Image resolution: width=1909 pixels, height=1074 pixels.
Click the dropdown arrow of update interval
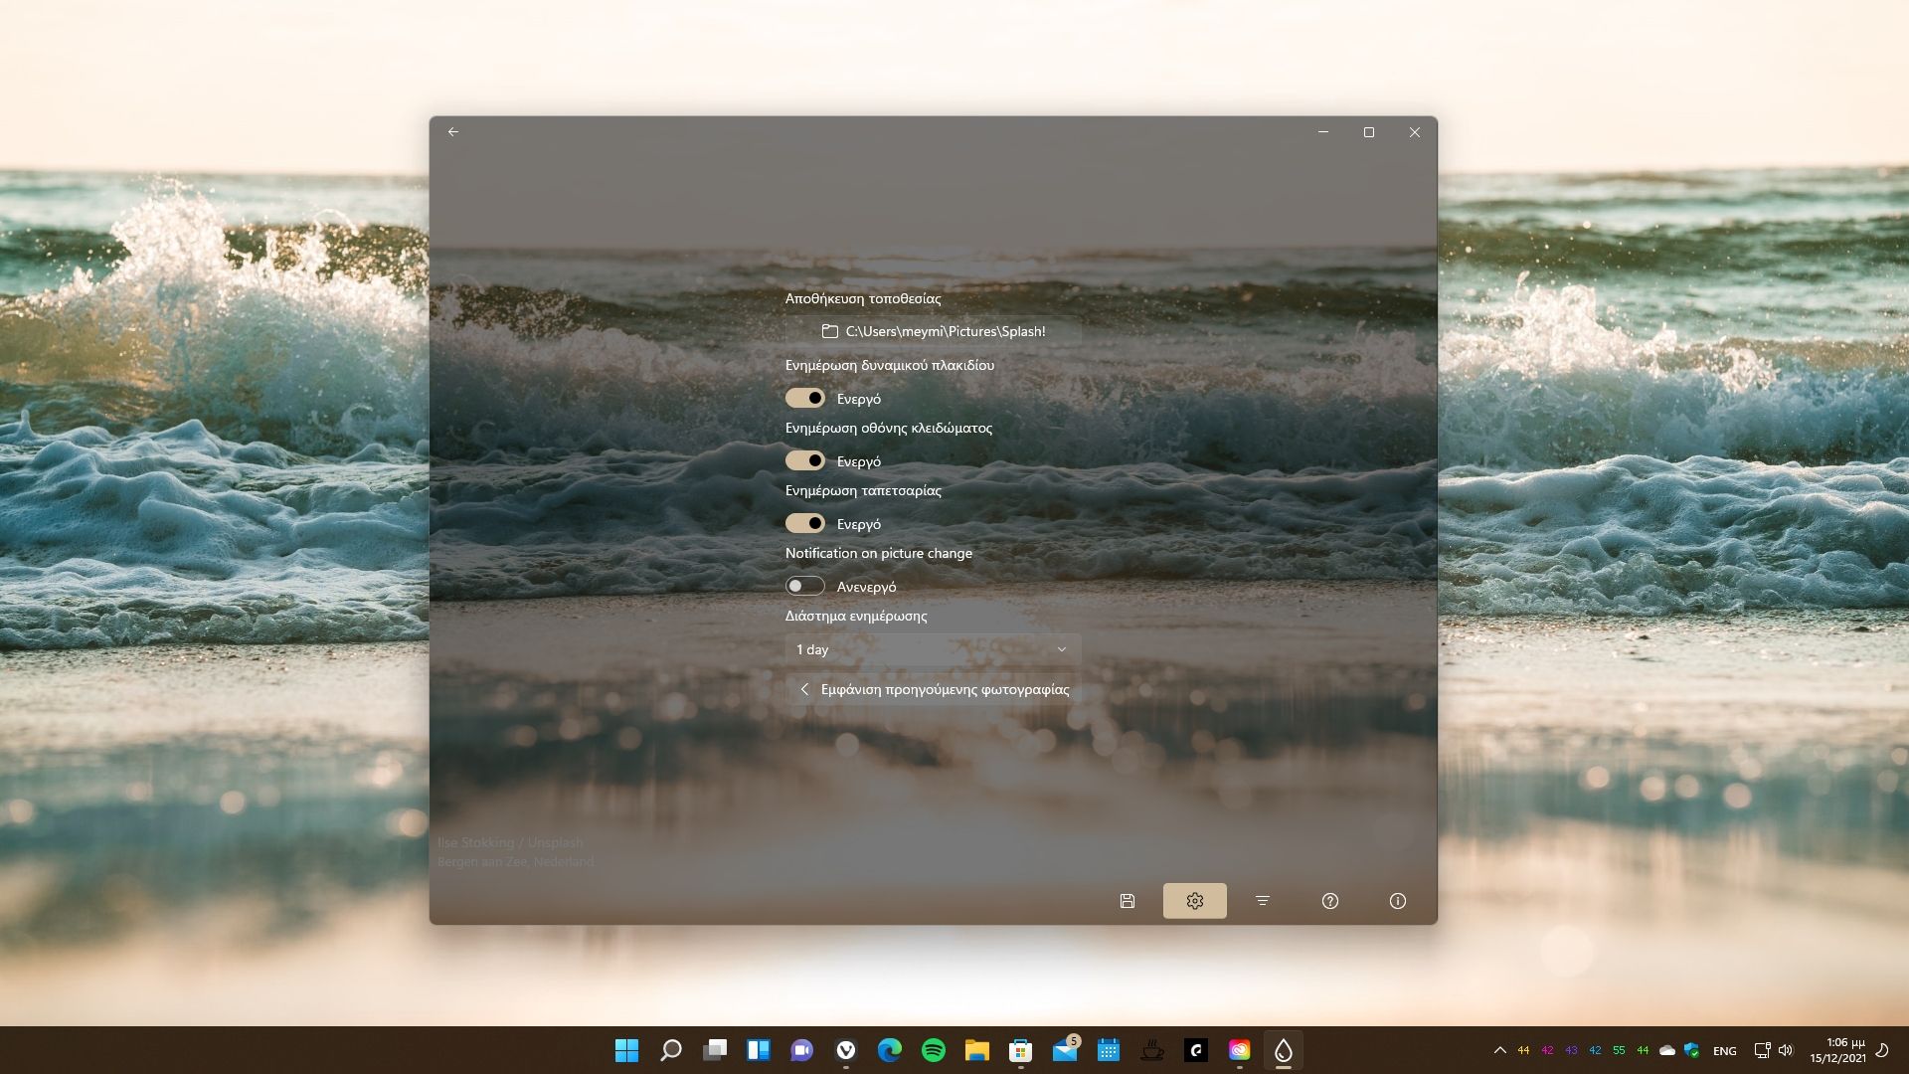tap(1061, 649)
